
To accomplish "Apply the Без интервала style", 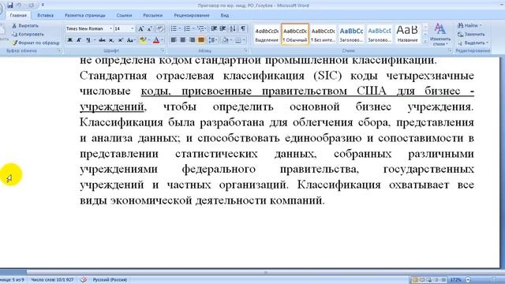I will tap(323, 35).
